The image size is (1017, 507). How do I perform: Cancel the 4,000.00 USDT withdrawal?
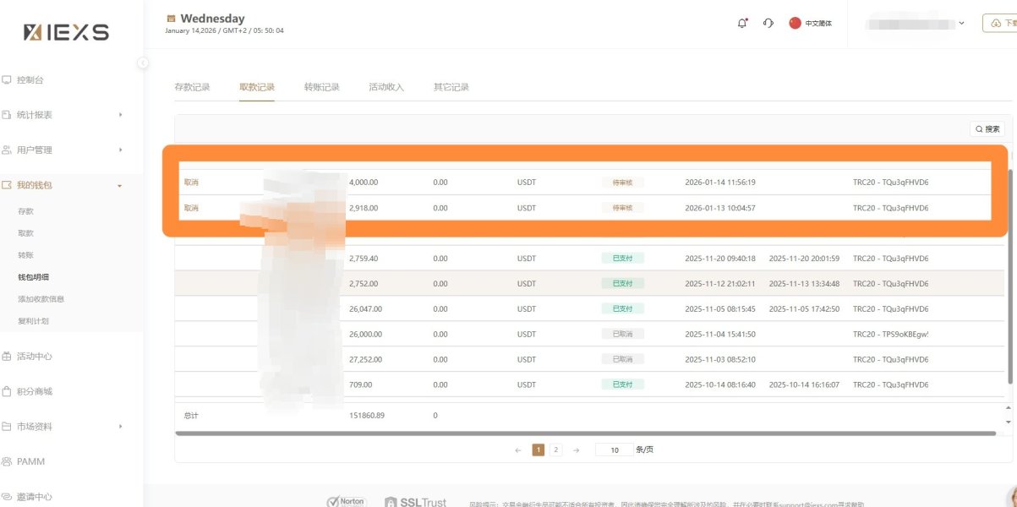point(191,182)
